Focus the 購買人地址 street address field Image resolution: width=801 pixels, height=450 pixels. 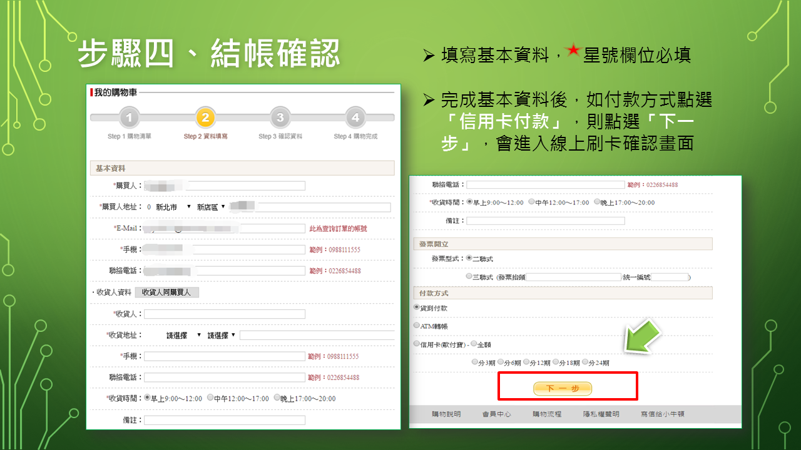coord(310,207)
